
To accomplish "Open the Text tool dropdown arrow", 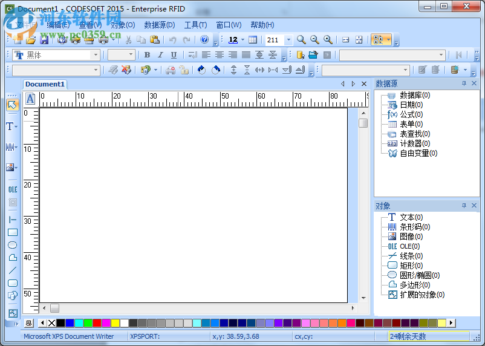I will point(16,127).
